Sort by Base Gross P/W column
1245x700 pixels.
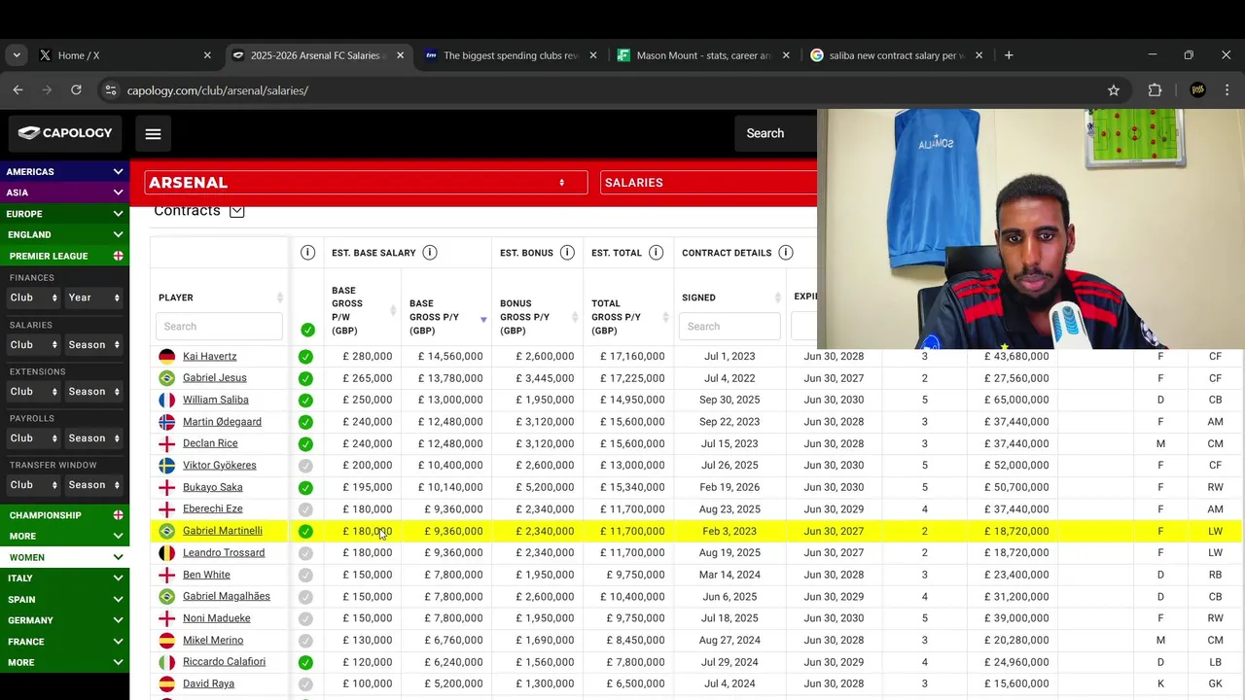[x=394, y=310]
